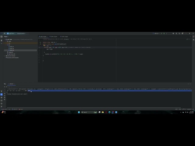Switch to the J2D1_21.java editor tab

43,36
